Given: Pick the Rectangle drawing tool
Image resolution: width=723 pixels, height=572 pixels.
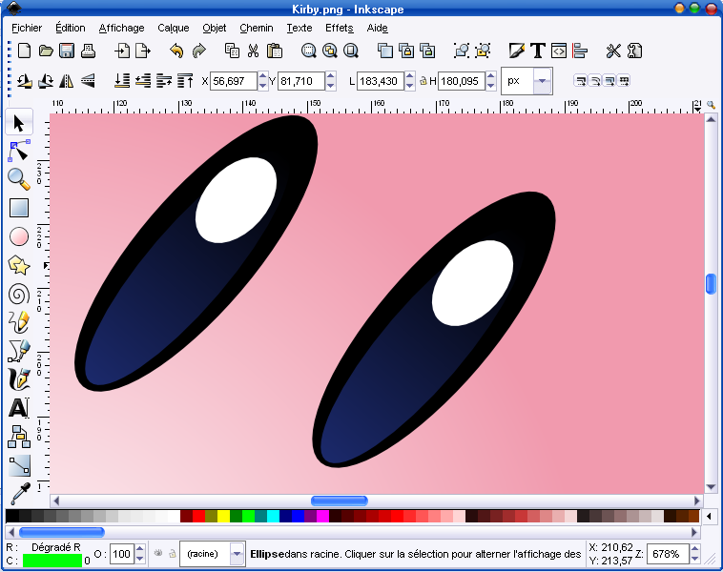Looking at the screenshot, I should pyautogui.click(x=19, y=208).
